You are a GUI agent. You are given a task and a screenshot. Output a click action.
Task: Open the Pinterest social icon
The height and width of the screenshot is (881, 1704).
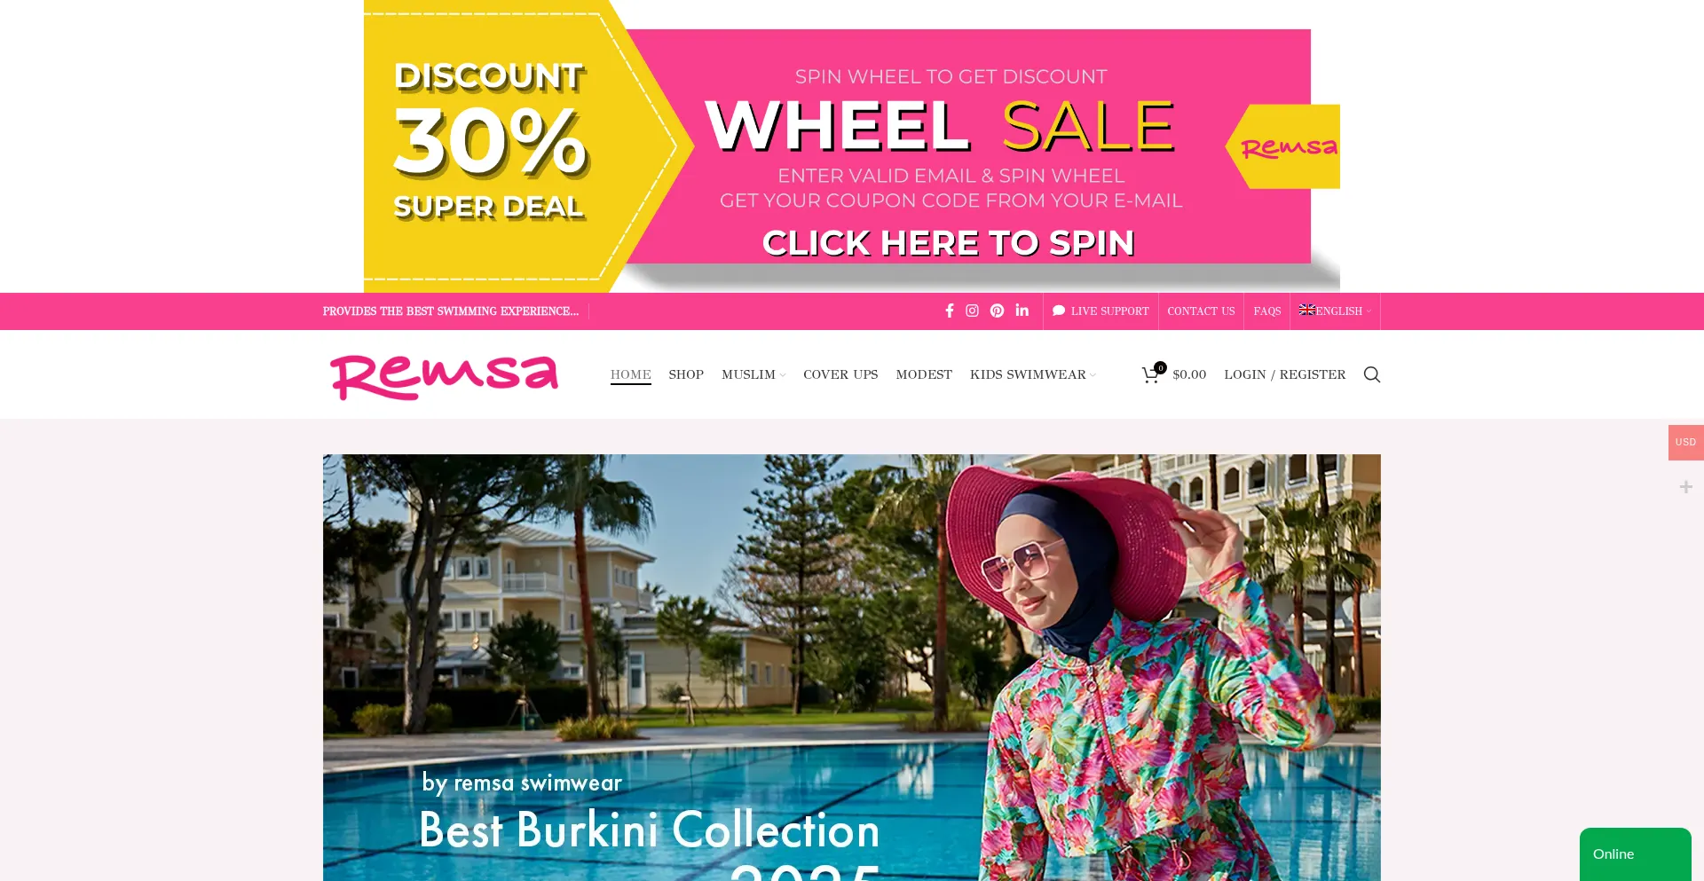pos(997,311)
